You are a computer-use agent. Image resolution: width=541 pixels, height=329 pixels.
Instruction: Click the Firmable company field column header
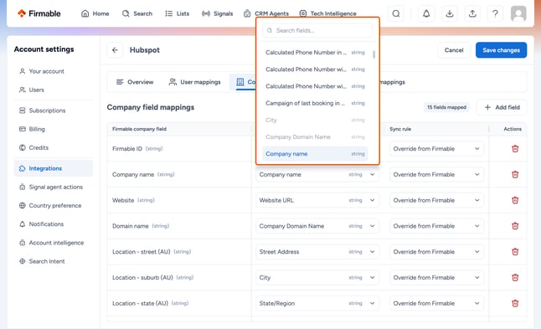click(x=139, y=129)
